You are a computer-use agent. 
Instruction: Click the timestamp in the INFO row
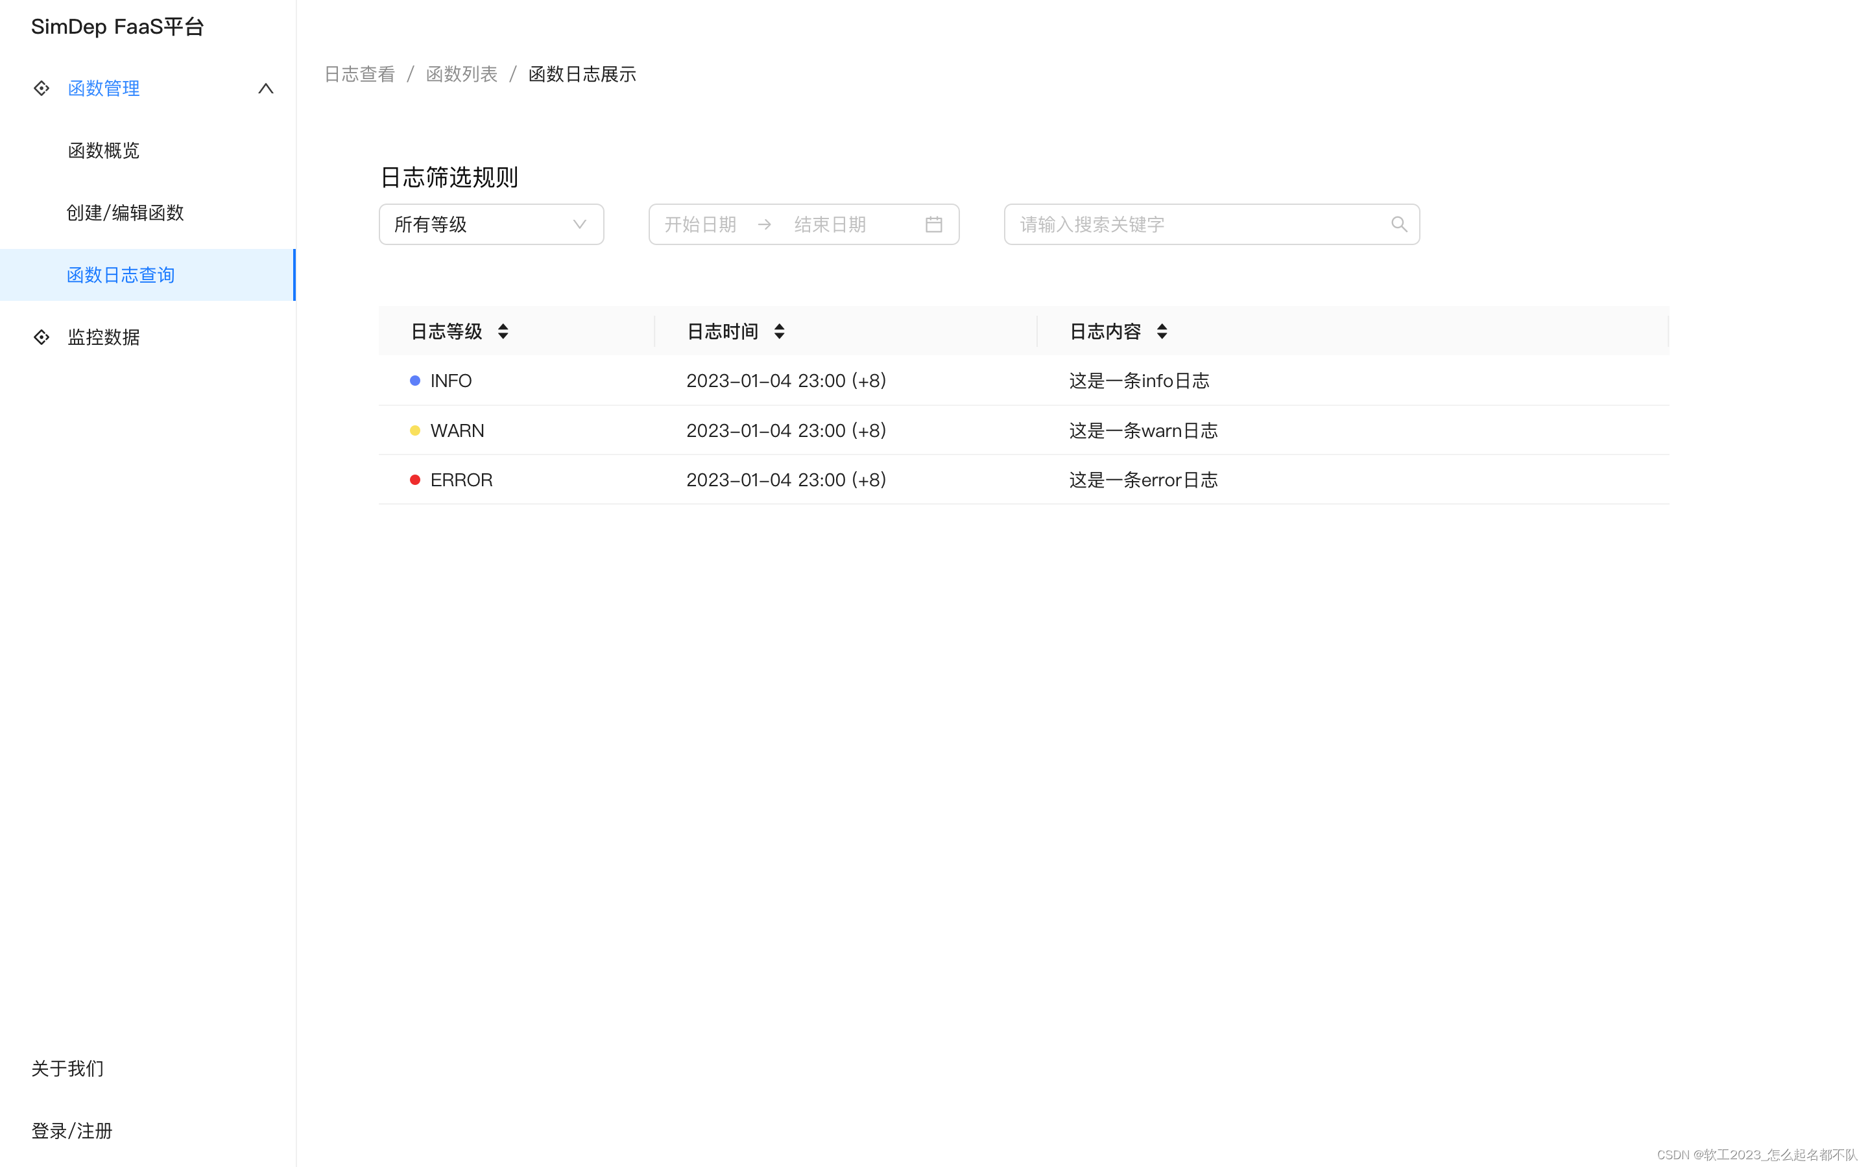click(x=786, y=381)
